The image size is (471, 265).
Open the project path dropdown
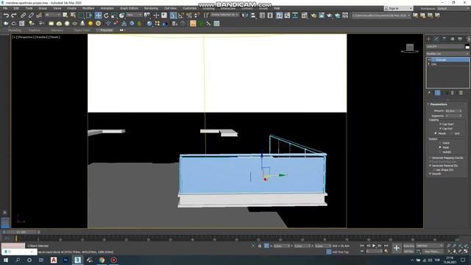(x=381, y=15)
